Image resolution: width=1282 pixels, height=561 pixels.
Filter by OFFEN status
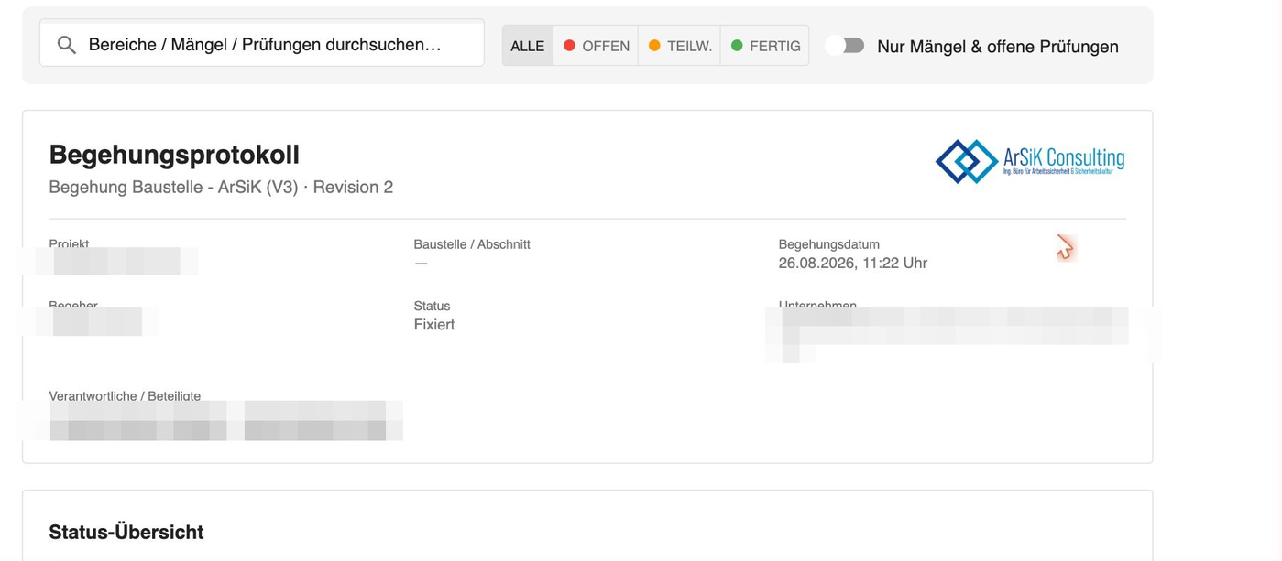596,46
